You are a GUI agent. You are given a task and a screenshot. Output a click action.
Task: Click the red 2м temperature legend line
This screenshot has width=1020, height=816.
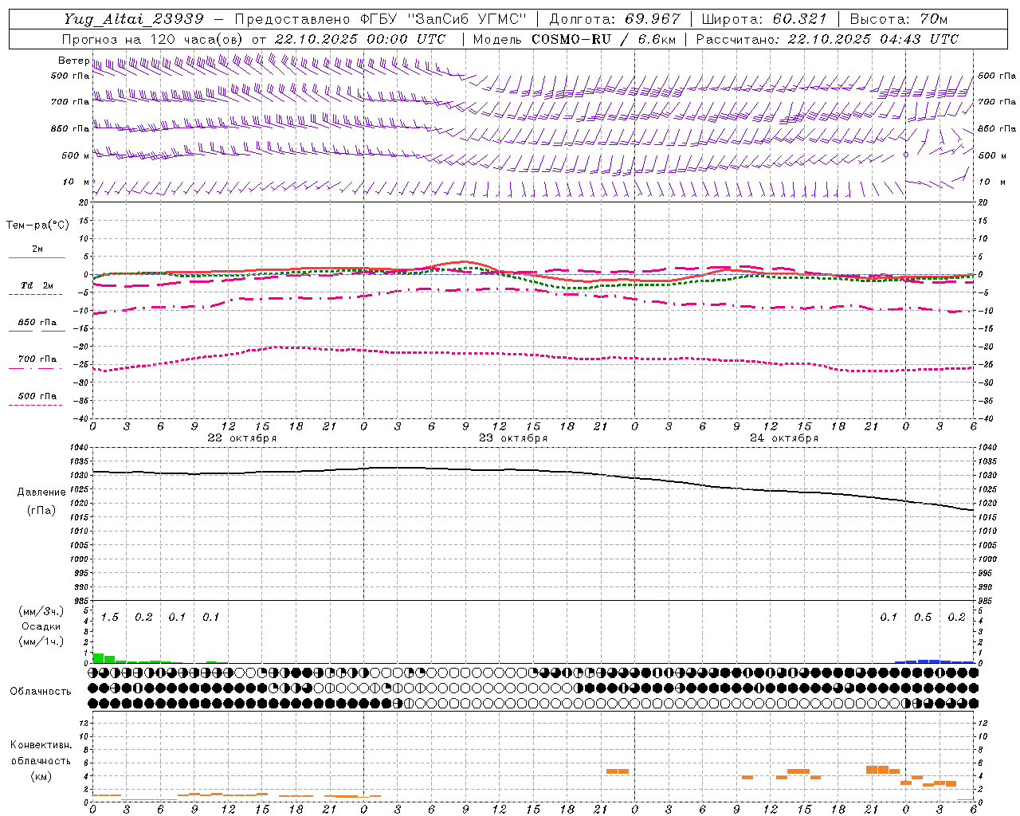click(x=37, y=257)
